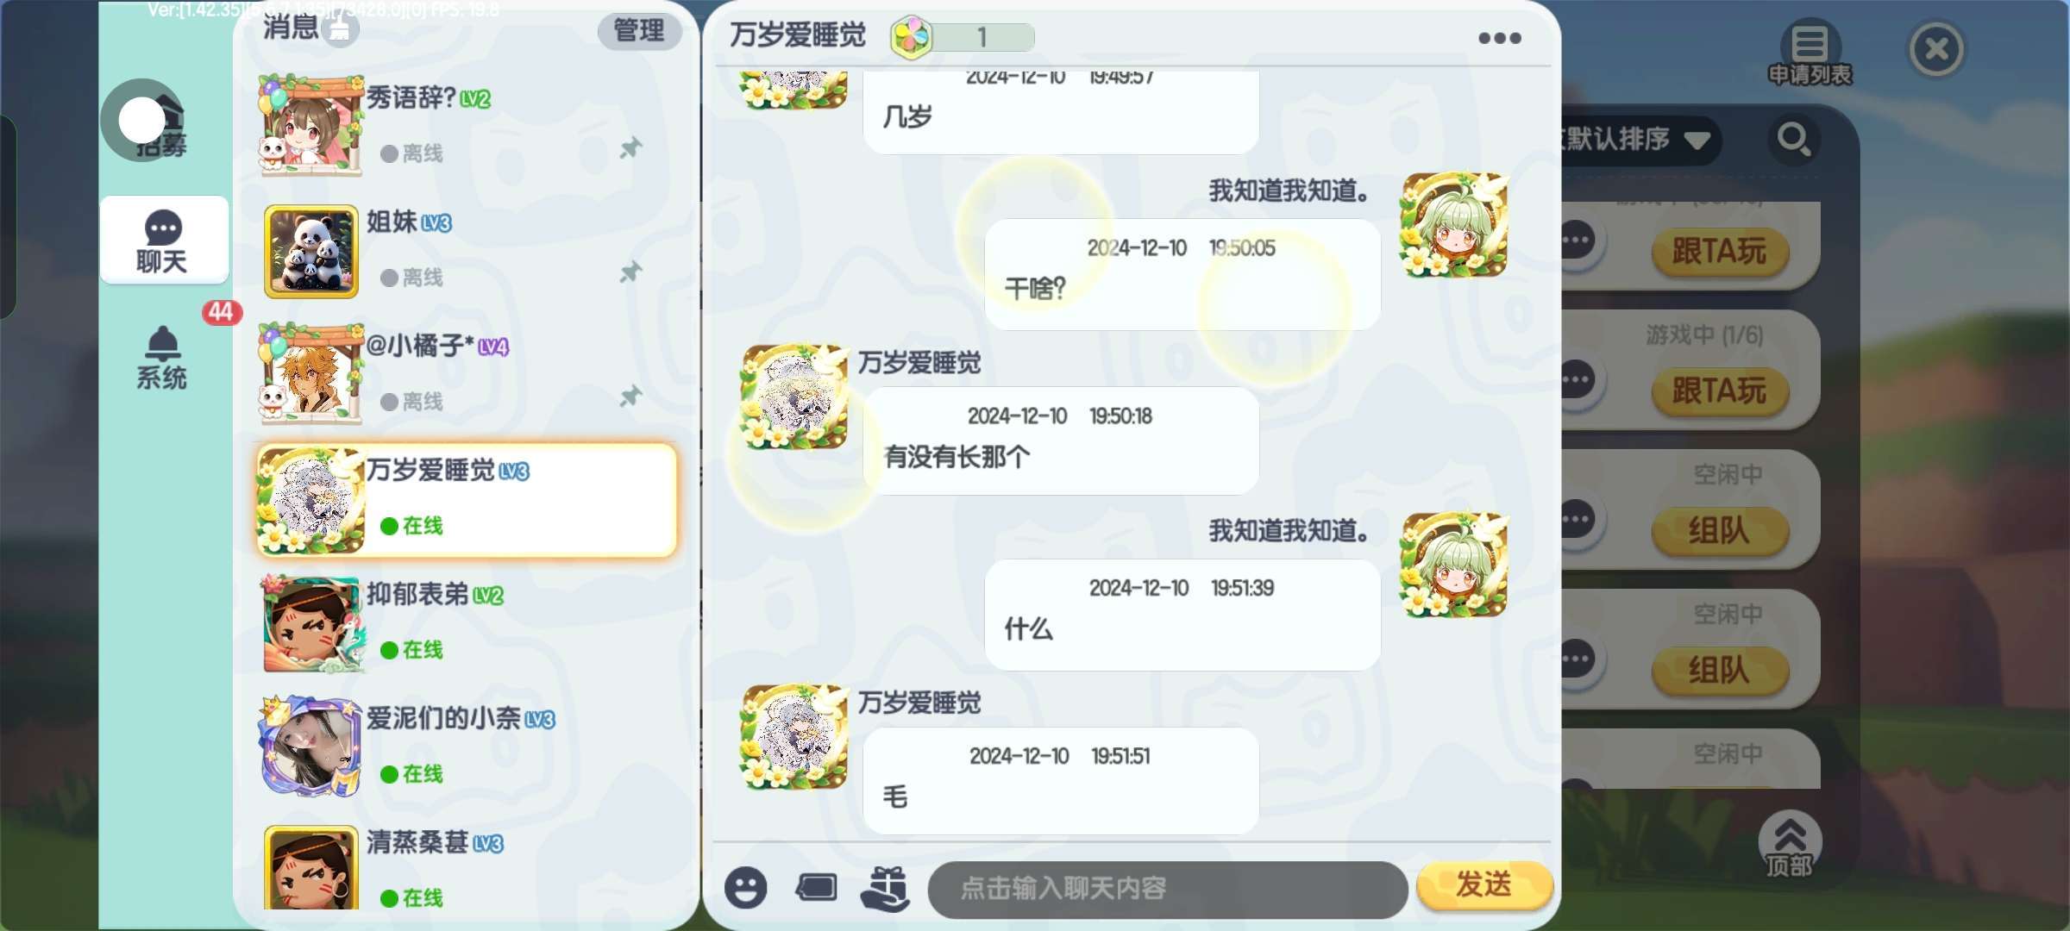Jump to top with 顶部 icon

click(x=1790, y=845)
